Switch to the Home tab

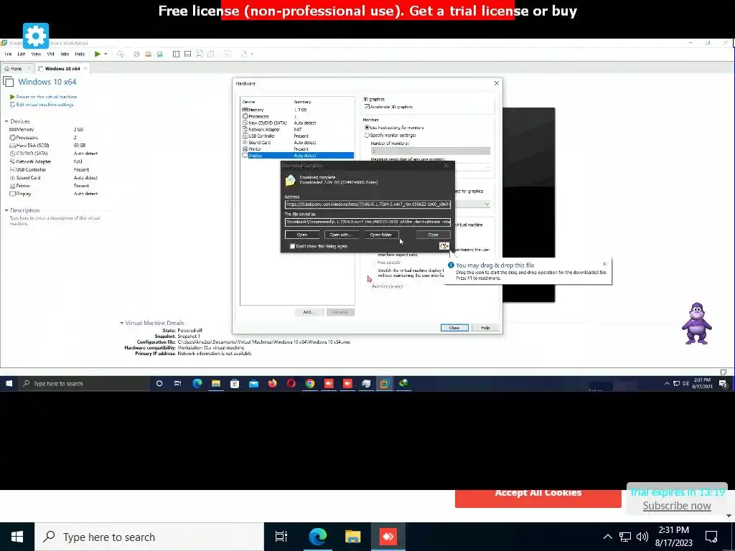click(16, 68)
